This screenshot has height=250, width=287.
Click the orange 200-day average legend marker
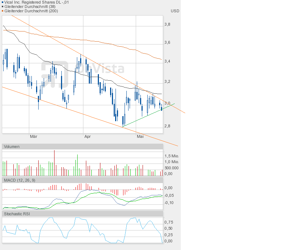click(x=3, y=11)
